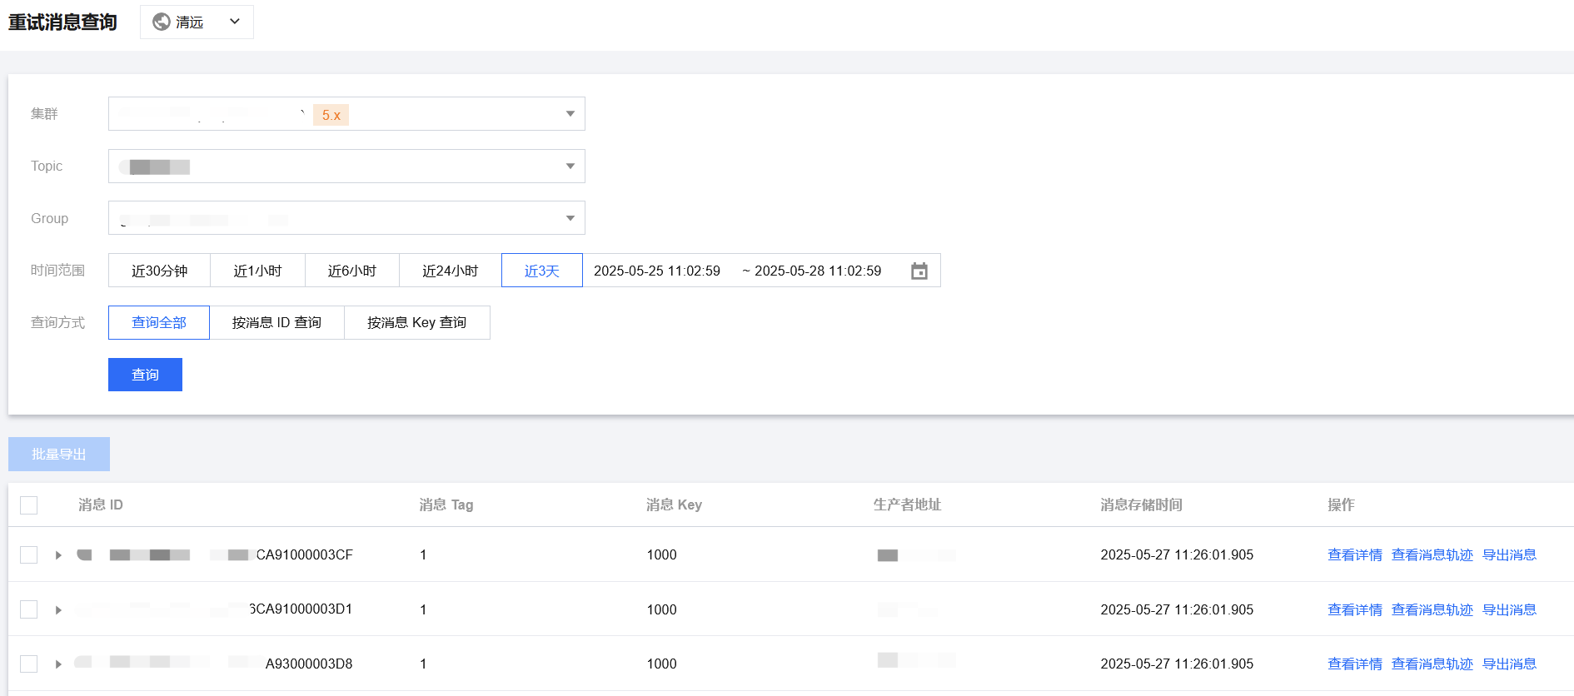
Task: Expand the row ending in A93000003D8
Action: point(58,664)
